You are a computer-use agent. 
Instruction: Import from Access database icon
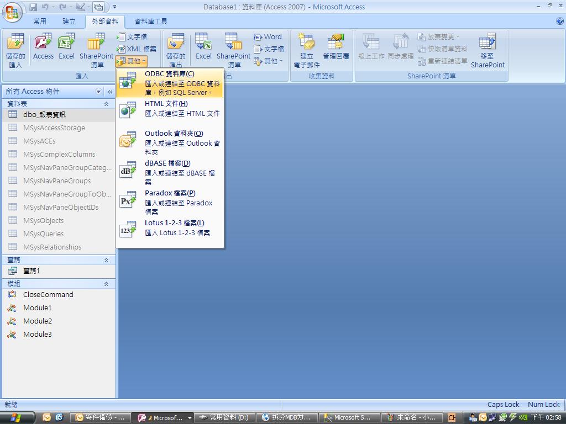[43, 46]
